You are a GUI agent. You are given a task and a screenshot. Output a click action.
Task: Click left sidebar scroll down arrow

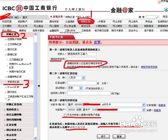coord(35,138)
